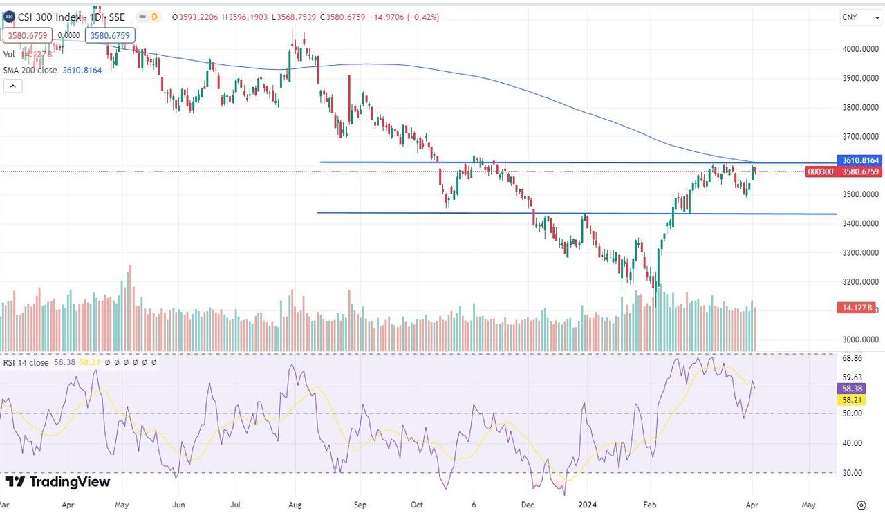Click the TradingView logo
Screen dimensions: 885x513
[57, 482]
